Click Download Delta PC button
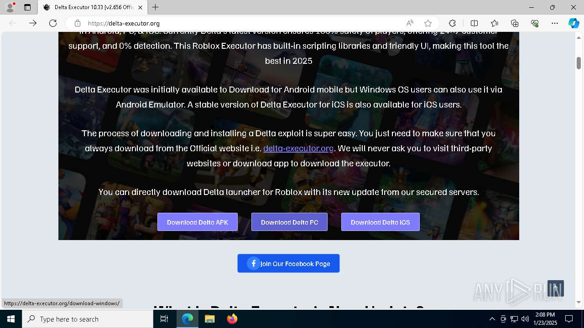Viewport: 584px width, 328px height. coord(289,222)
